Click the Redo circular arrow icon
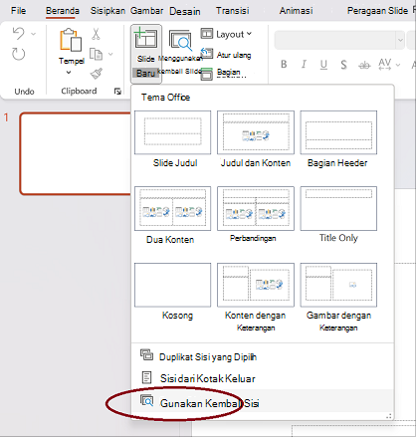Viewport: 416px width, 437px height. (x=18, y=55)
